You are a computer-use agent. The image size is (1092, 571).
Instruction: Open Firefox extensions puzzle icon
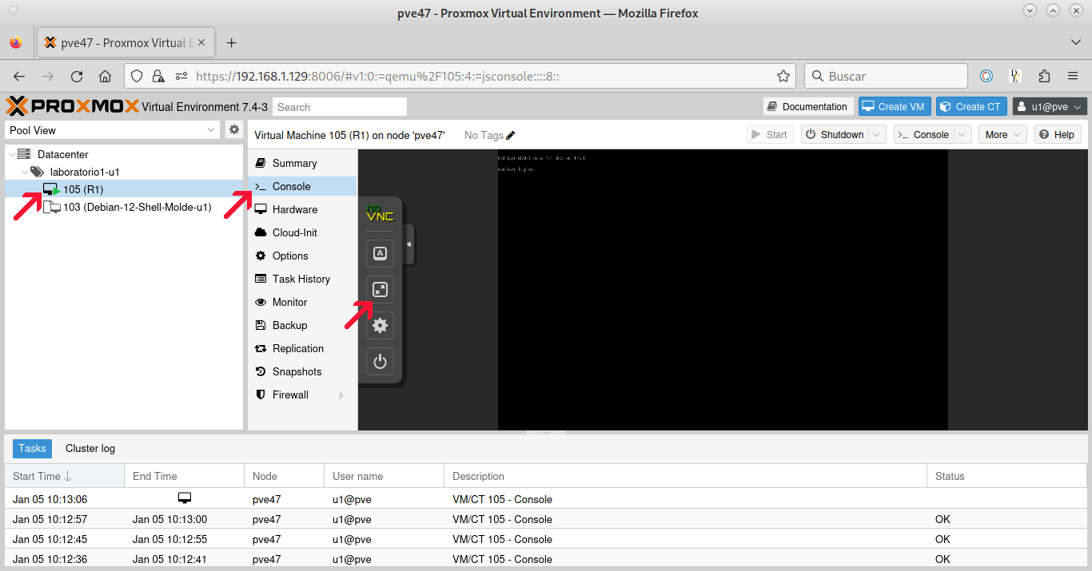coord(1044,77)
